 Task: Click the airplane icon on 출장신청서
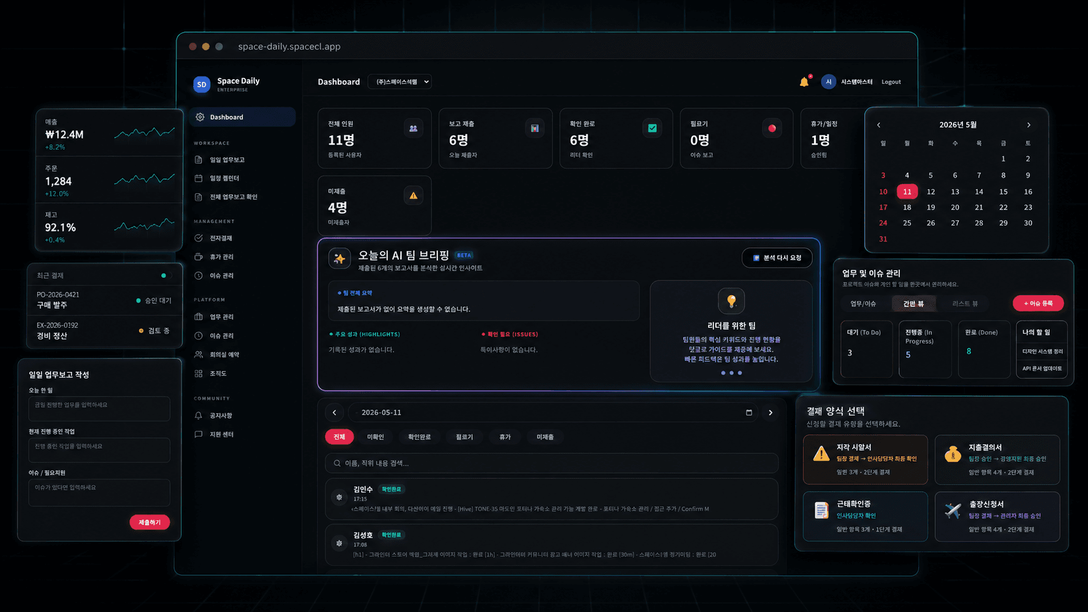tap(953, 511)
